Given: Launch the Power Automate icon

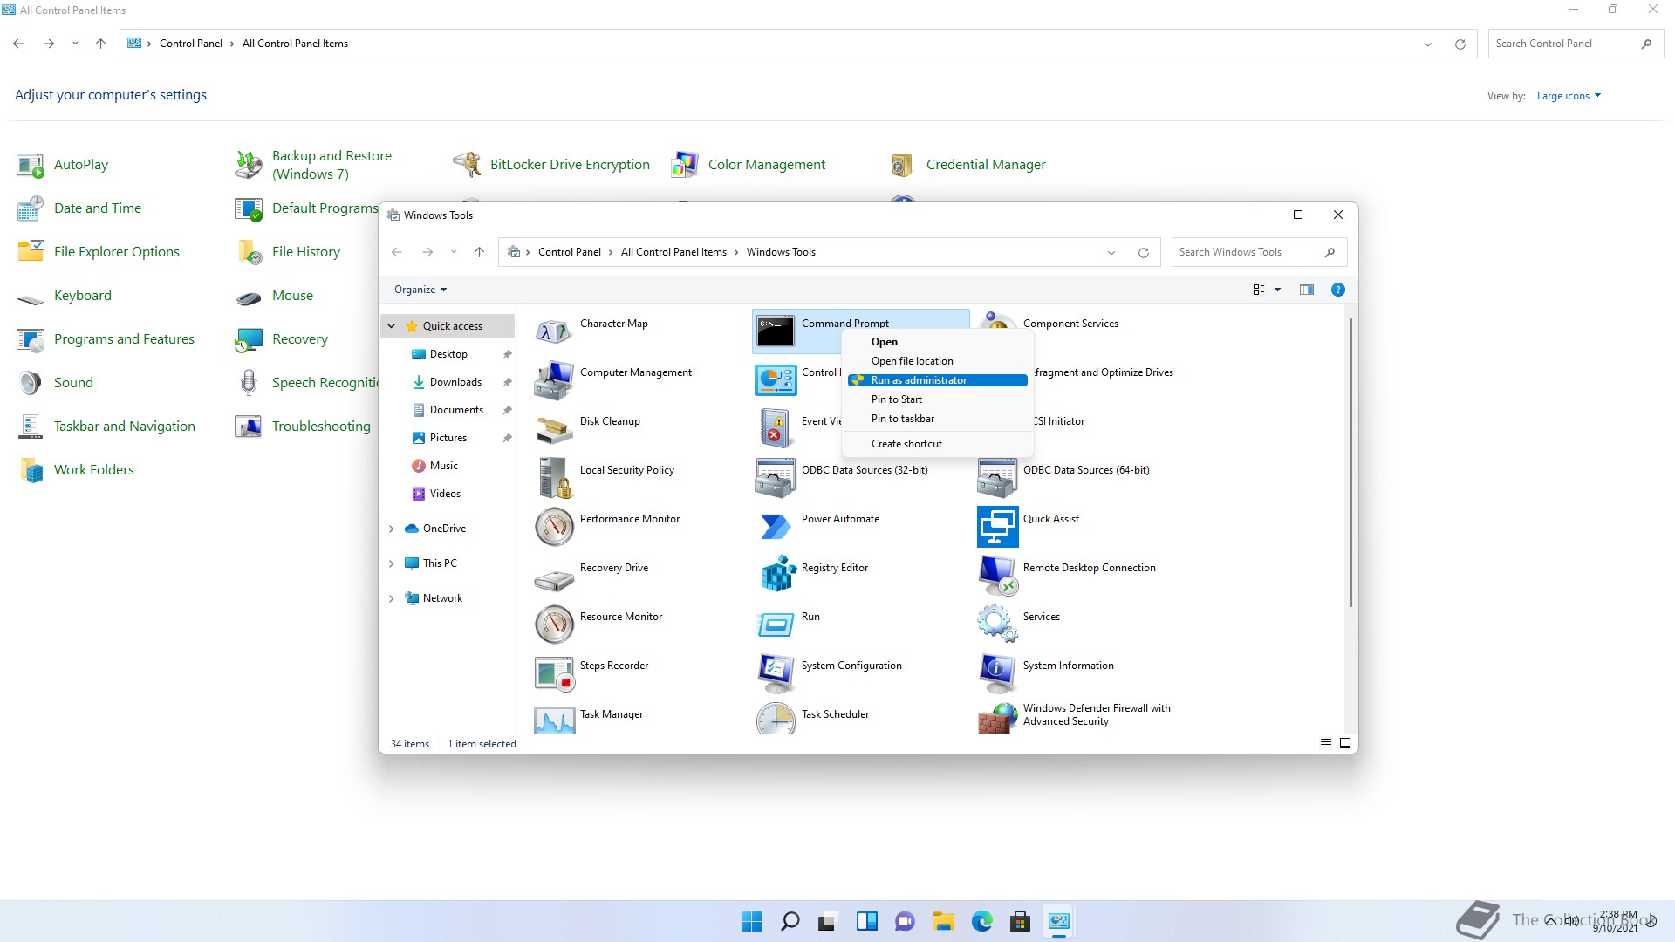Looking at the screenshot, I should tap(776, 527).
